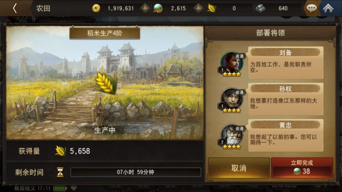The width and height of the screenshot is (342, 192).
Task: Open 黄忠's dialogue card
Action: click(x=286, y=135)
